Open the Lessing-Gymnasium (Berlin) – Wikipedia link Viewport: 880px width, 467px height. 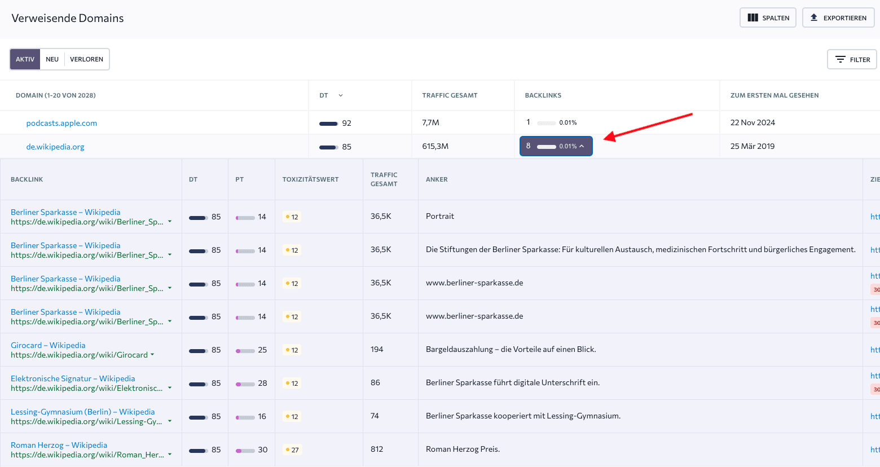tap(82, 412)
